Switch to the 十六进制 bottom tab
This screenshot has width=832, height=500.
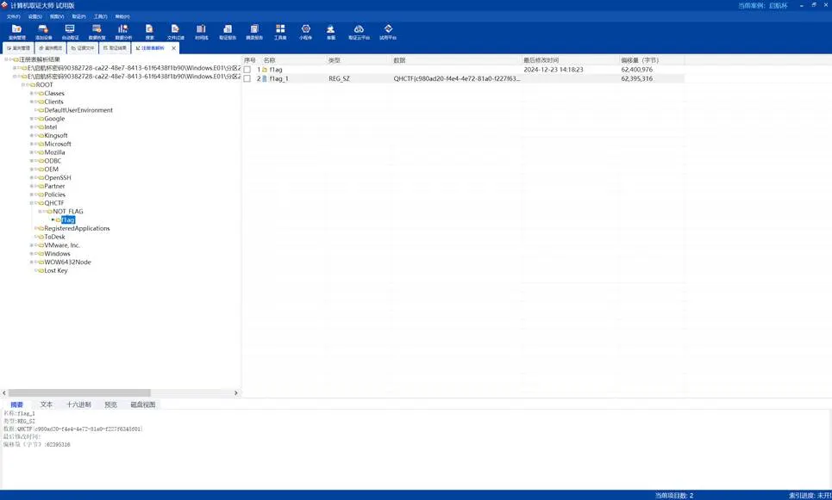click(x=78, y=404)
